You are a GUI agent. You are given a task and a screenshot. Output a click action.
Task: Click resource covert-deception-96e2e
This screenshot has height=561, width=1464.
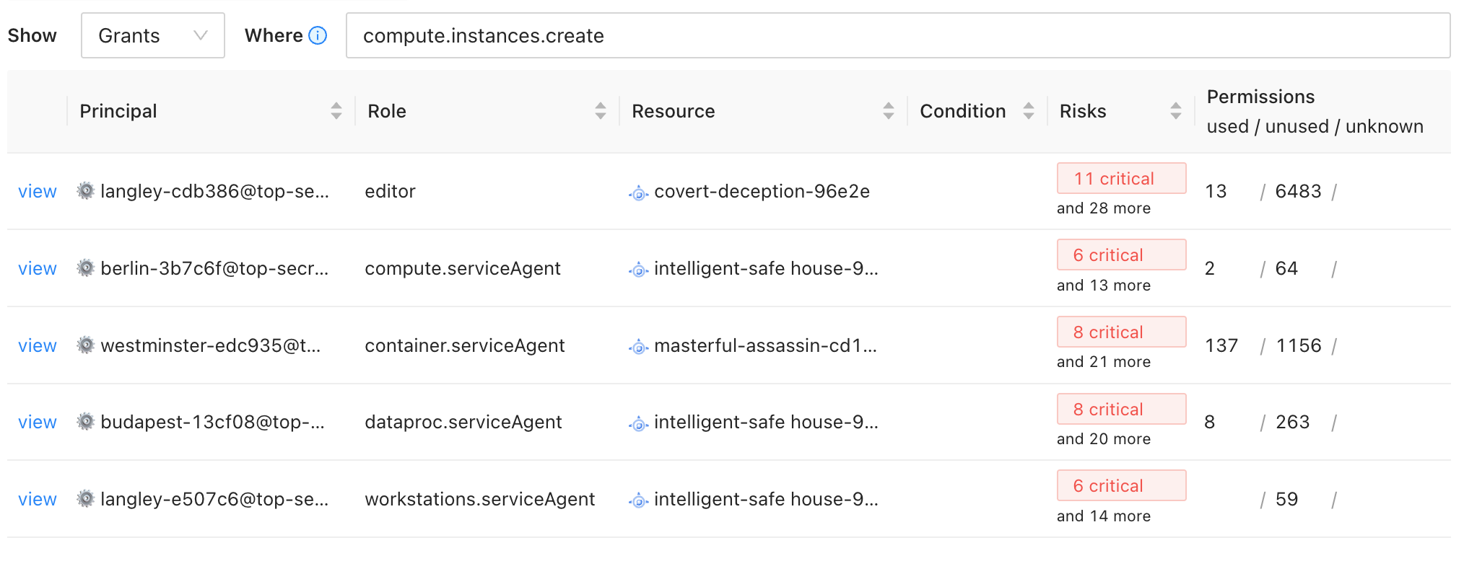pos(762,191)
